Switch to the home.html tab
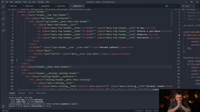Screen dimensions: 200x112 coord(61,6)
